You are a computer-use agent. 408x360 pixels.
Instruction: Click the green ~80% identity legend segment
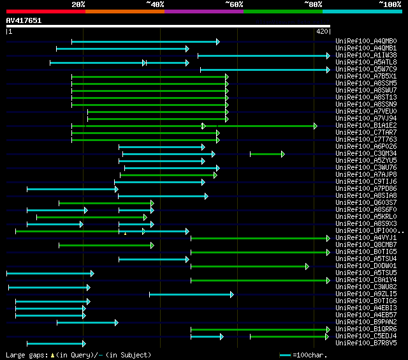point(283,11)
